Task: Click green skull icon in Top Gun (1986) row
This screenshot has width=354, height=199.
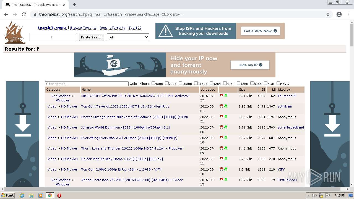Action: click(226, 169)
